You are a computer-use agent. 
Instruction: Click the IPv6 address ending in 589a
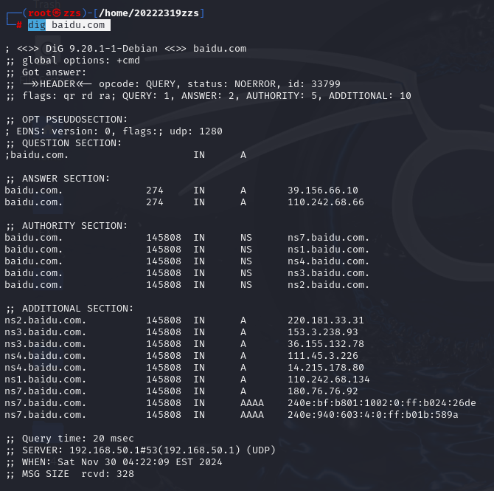point(373,415)
